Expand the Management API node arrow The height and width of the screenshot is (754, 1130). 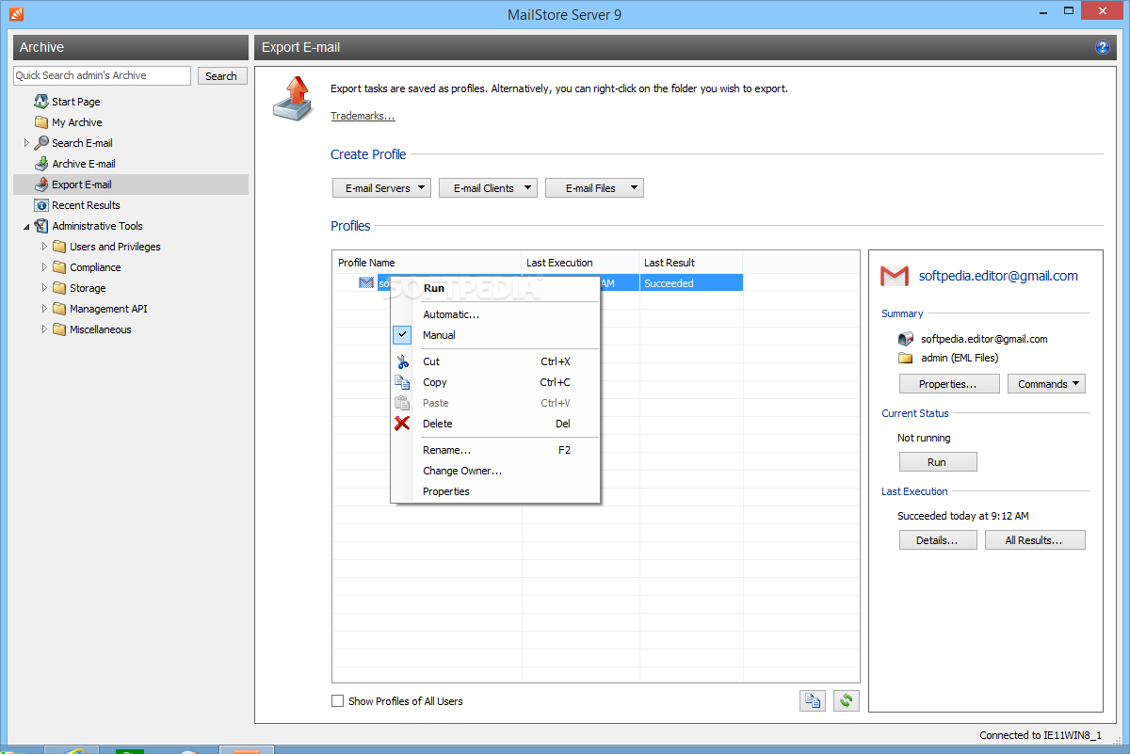pos(44,309)
